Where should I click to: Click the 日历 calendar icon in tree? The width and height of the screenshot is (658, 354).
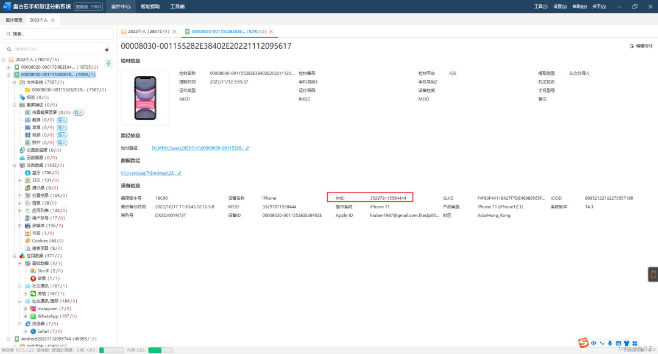[x=27, y=180]
